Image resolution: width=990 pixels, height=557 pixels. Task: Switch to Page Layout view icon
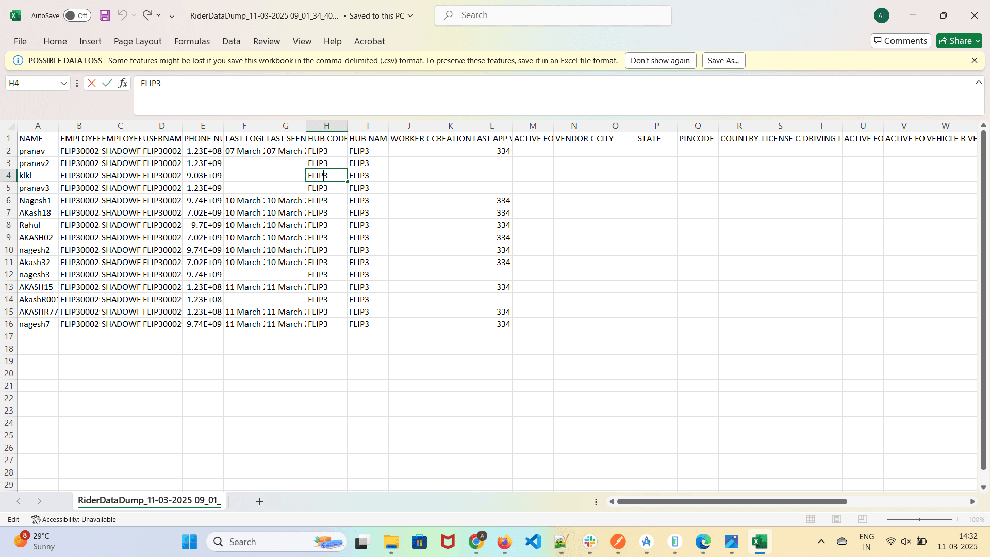837,519
